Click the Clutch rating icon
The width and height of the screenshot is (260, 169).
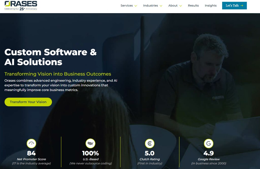click(150, 143)
